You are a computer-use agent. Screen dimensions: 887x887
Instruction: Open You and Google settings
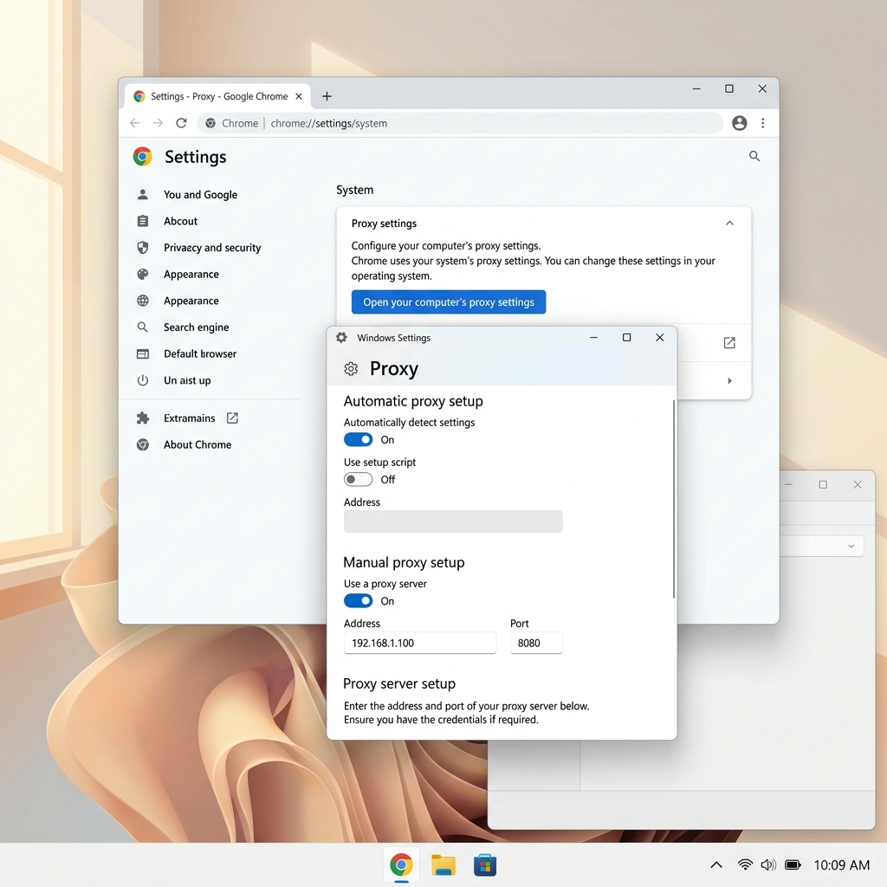(x=200, y=195)
